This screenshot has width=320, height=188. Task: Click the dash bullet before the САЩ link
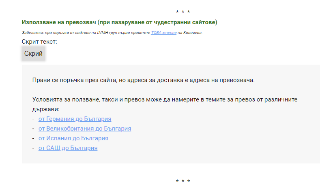[x=33, y=148]
